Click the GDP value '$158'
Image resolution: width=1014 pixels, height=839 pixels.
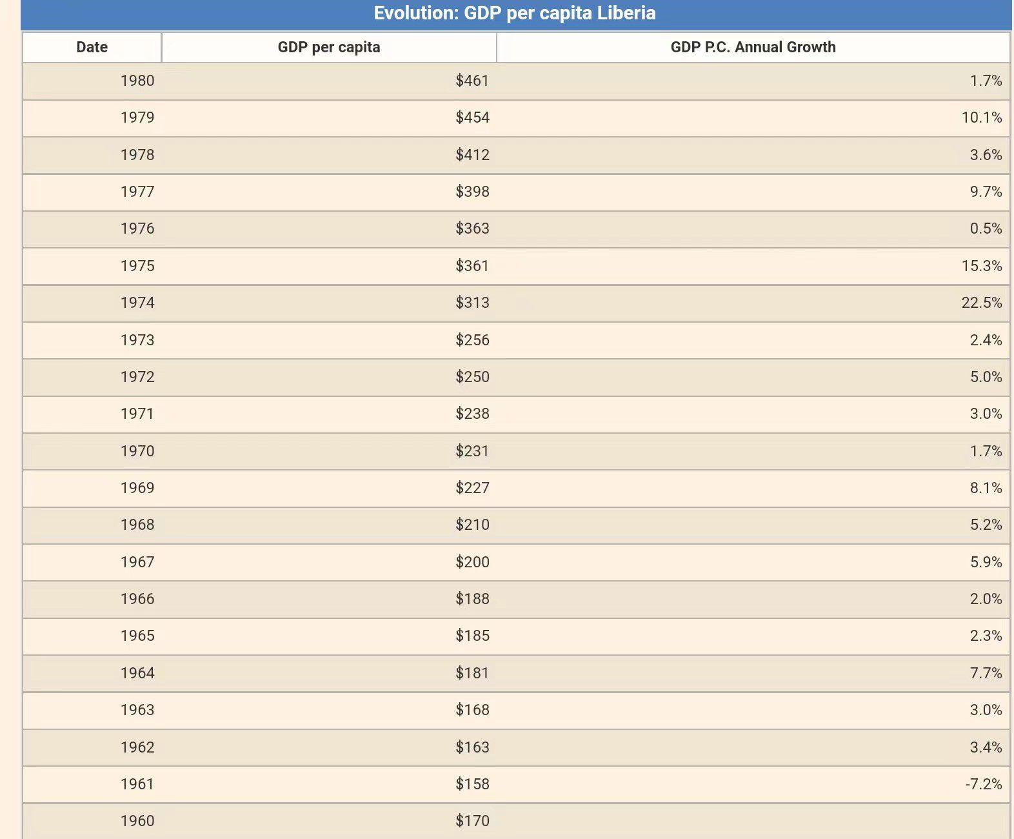(x=472, y=784)
